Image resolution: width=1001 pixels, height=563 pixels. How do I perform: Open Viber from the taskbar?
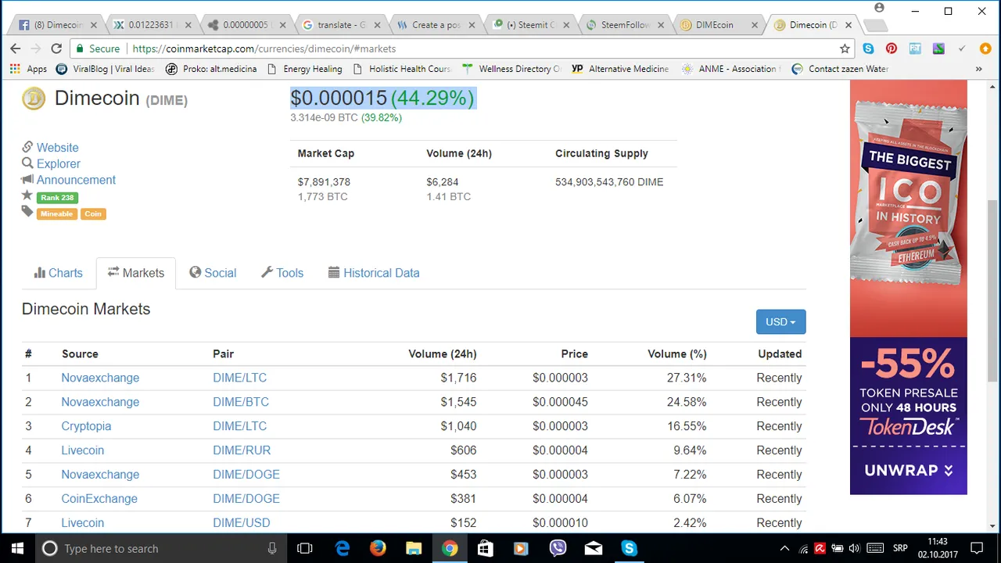pos(558,548)
